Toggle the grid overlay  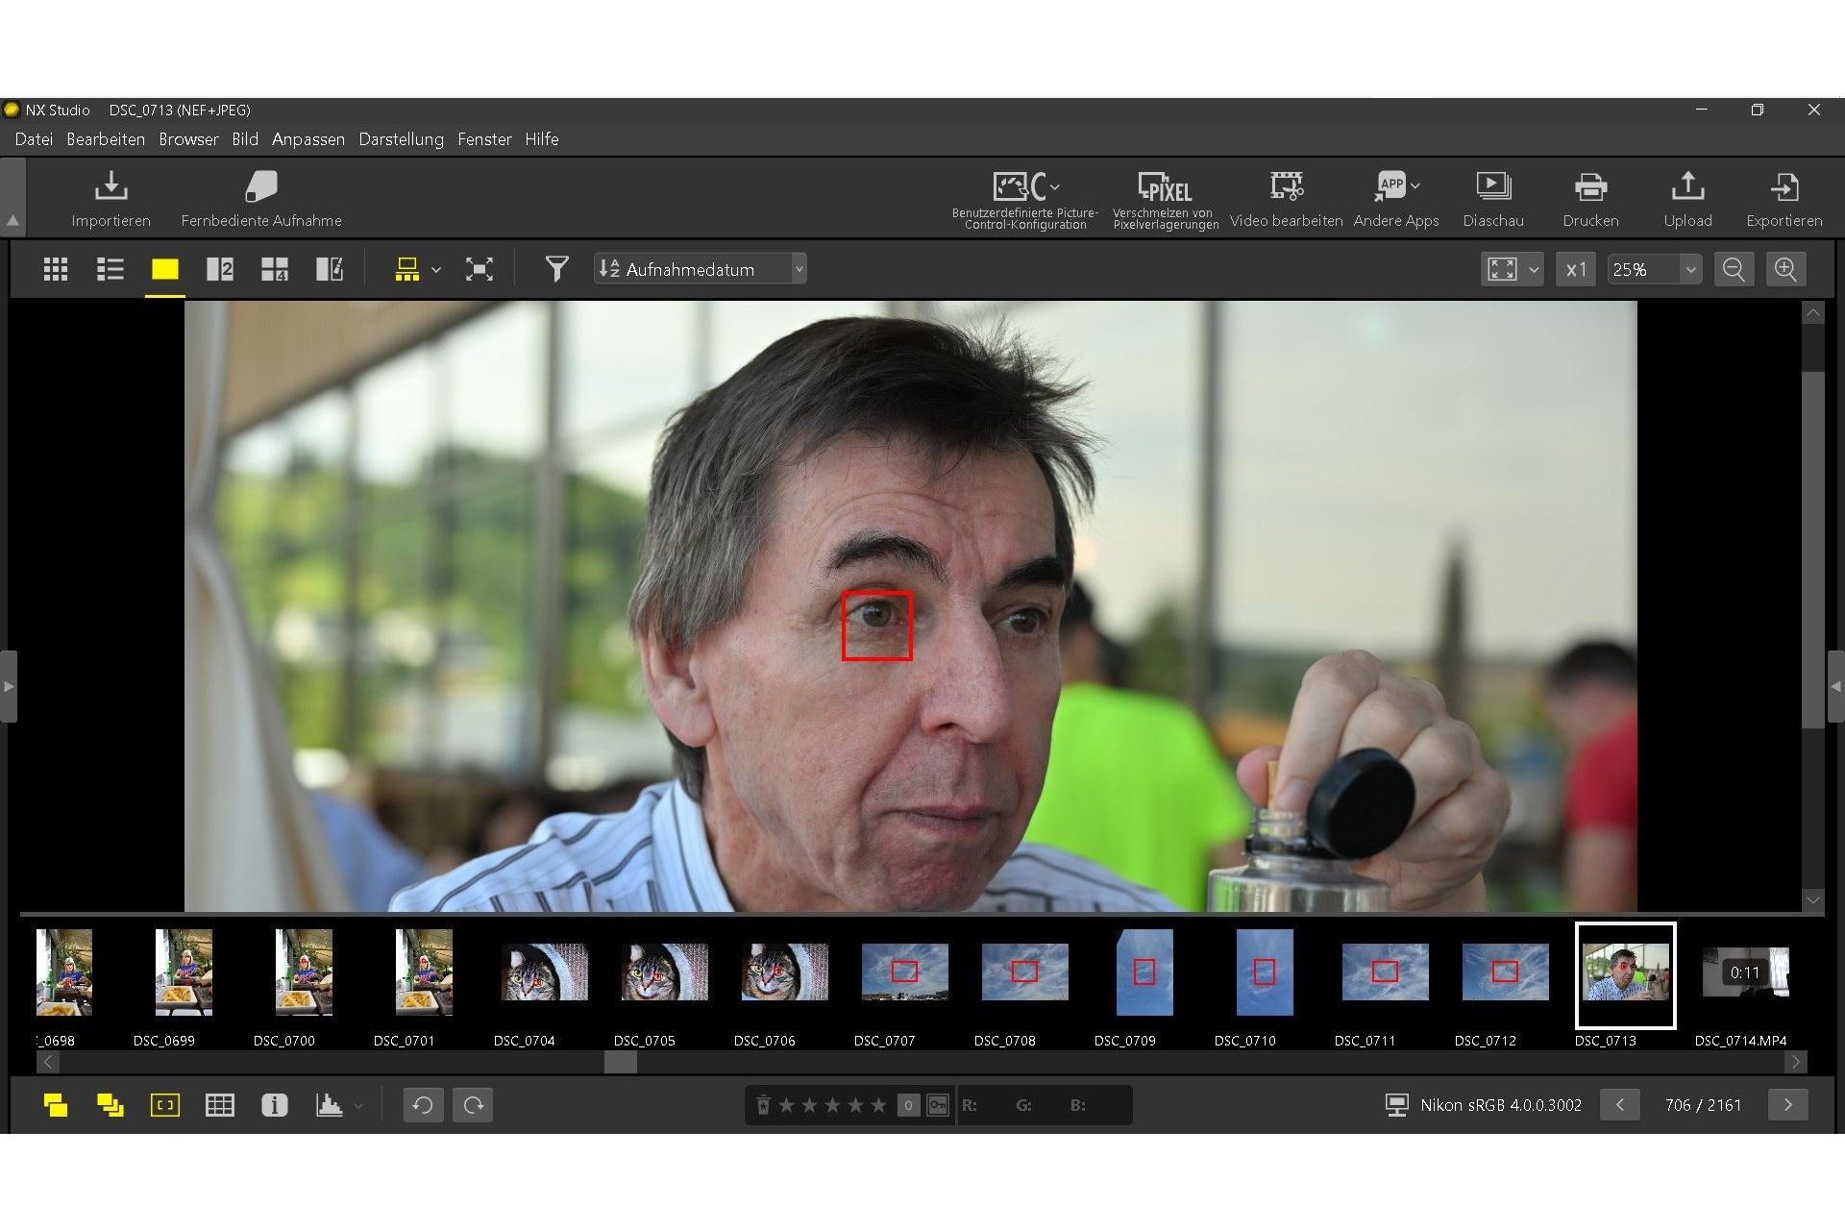pos(220,1105)
